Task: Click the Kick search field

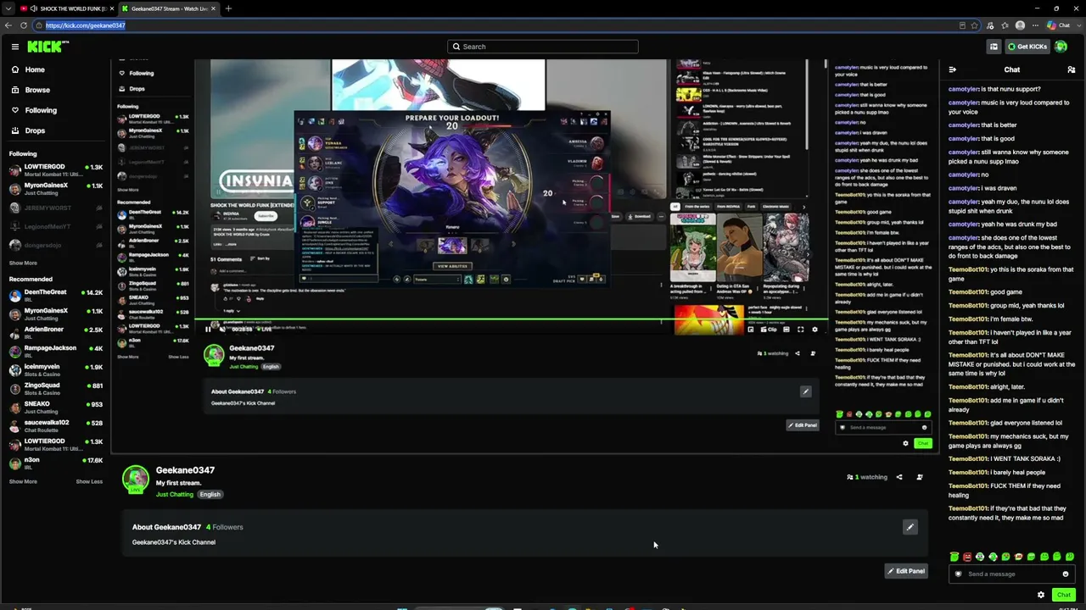Action: [543, 47]
